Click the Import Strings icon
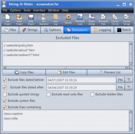Viewport: 135px width, 134px height. point(91,20)
